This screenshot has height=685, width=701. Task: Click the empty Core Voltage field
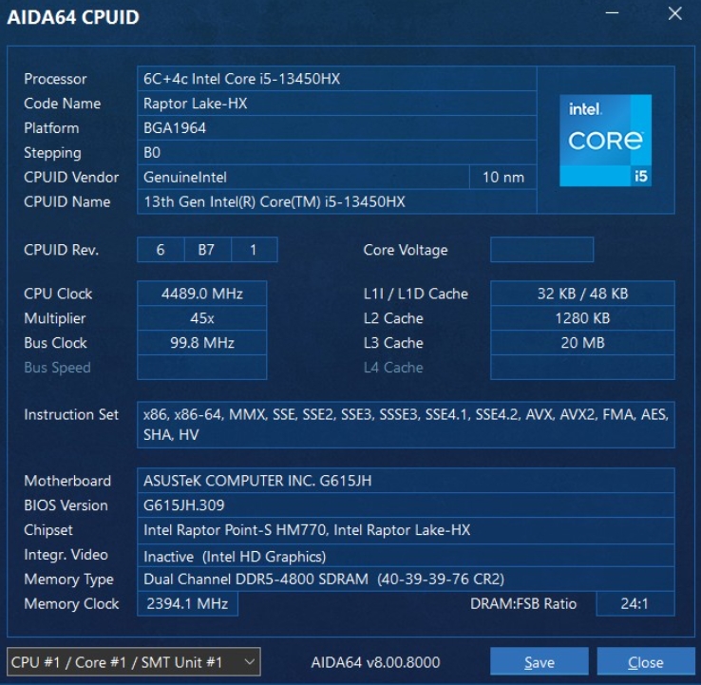541,250
